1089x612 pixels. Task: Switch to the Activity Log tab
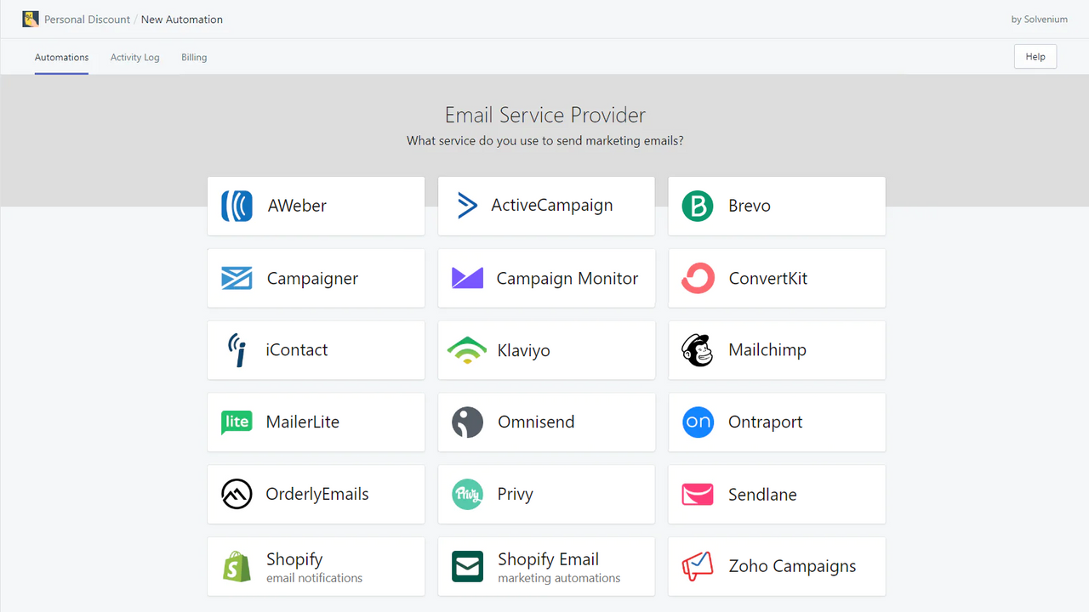(x=134, y=57)
